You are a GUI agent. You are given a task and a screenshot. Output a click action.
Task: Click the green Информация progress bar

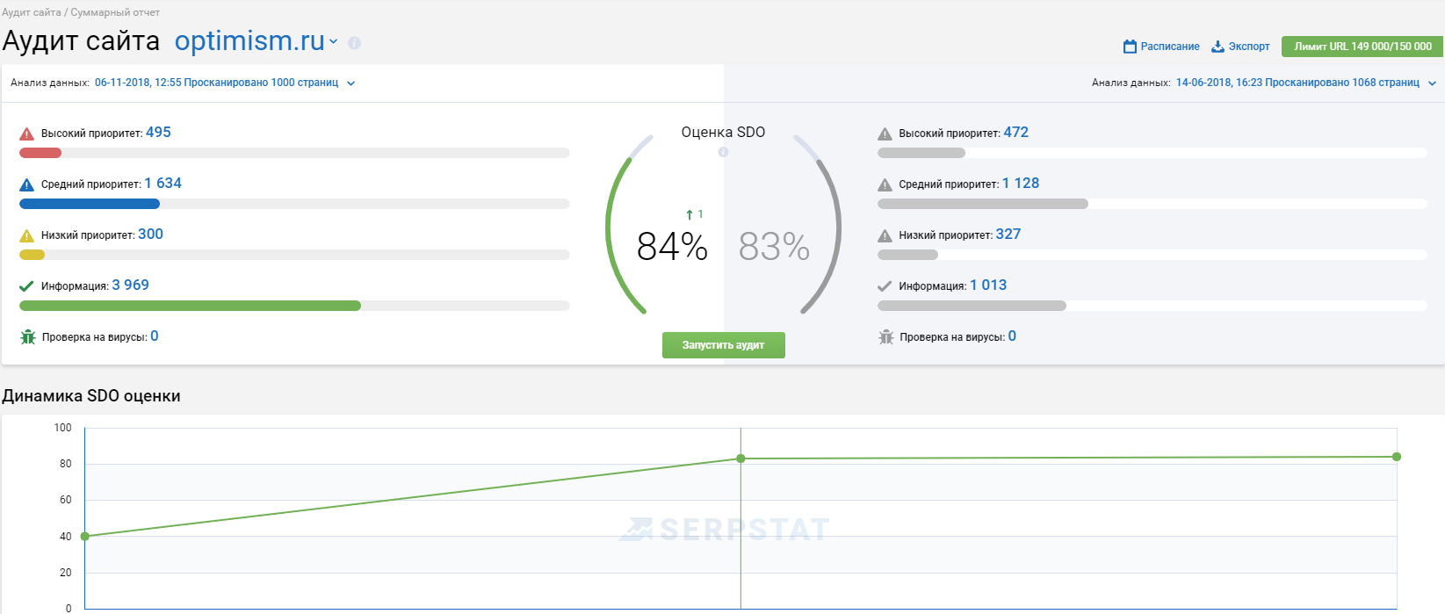190,306
